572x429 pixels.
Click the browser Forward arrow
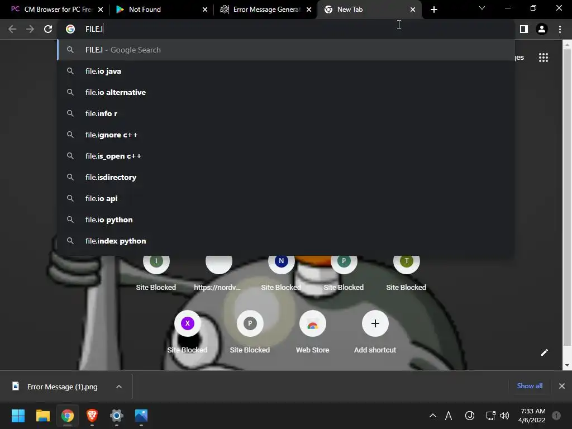pos(30,29)
